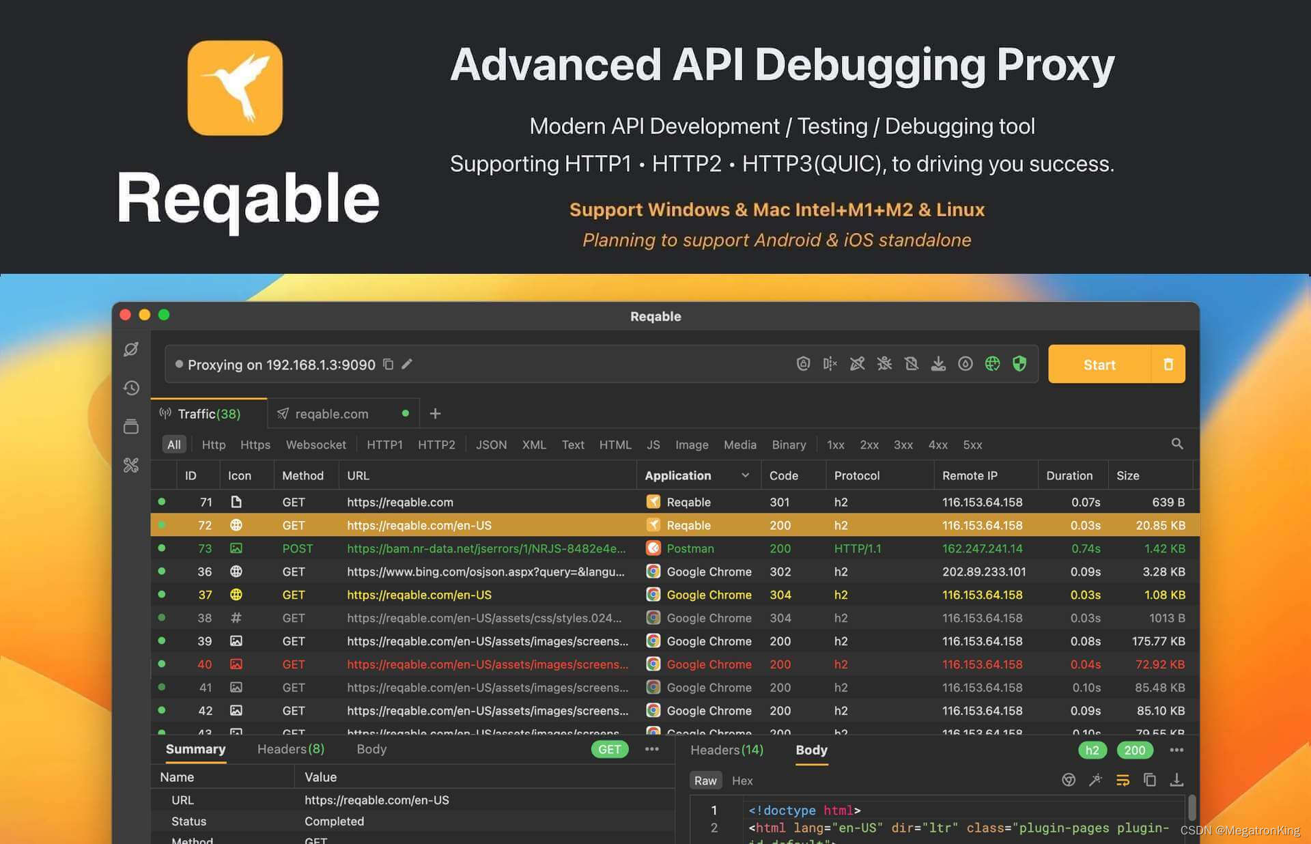Viewport: 1311px width, 844px height.
Task: Open response panel three-dot more menu
Action: pos(1176,750)
